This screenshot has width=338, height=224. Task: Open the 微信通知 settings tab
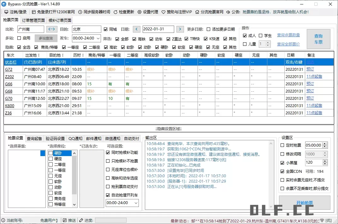coord(112,138)
